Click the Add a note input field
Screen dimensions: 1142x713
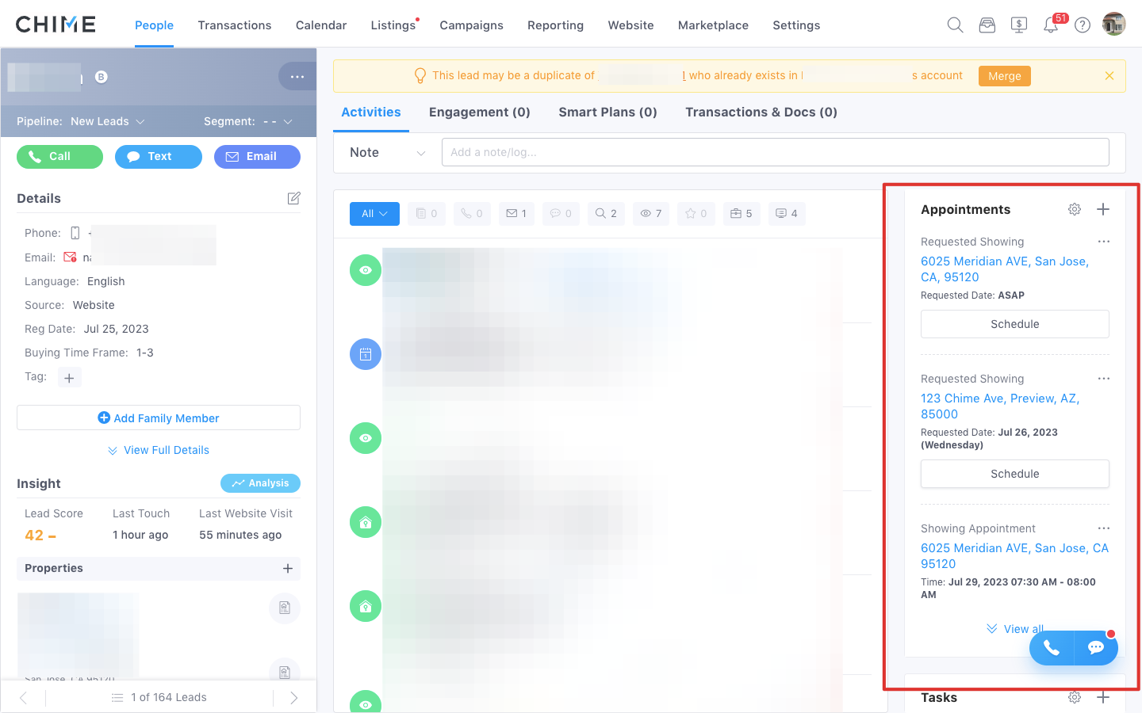[775, 152]
